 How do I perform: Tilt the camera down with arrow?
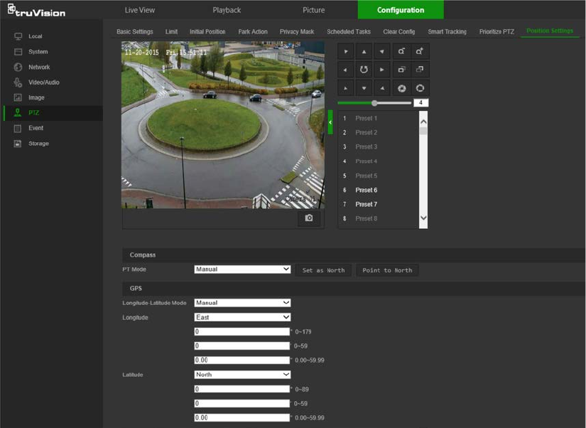[x=364, y=88]
